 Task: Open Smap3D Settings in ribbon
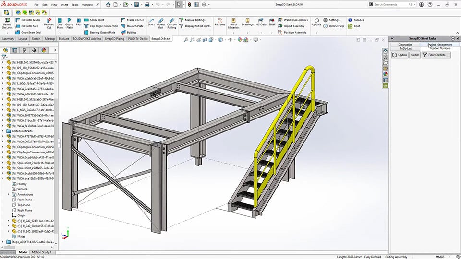click(331, 20)
